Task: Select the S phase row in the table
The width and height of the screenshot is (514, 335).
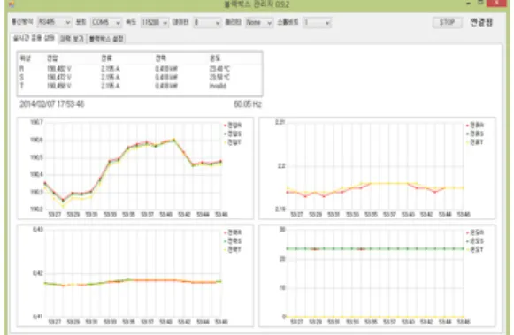Action: coord(140,77)
